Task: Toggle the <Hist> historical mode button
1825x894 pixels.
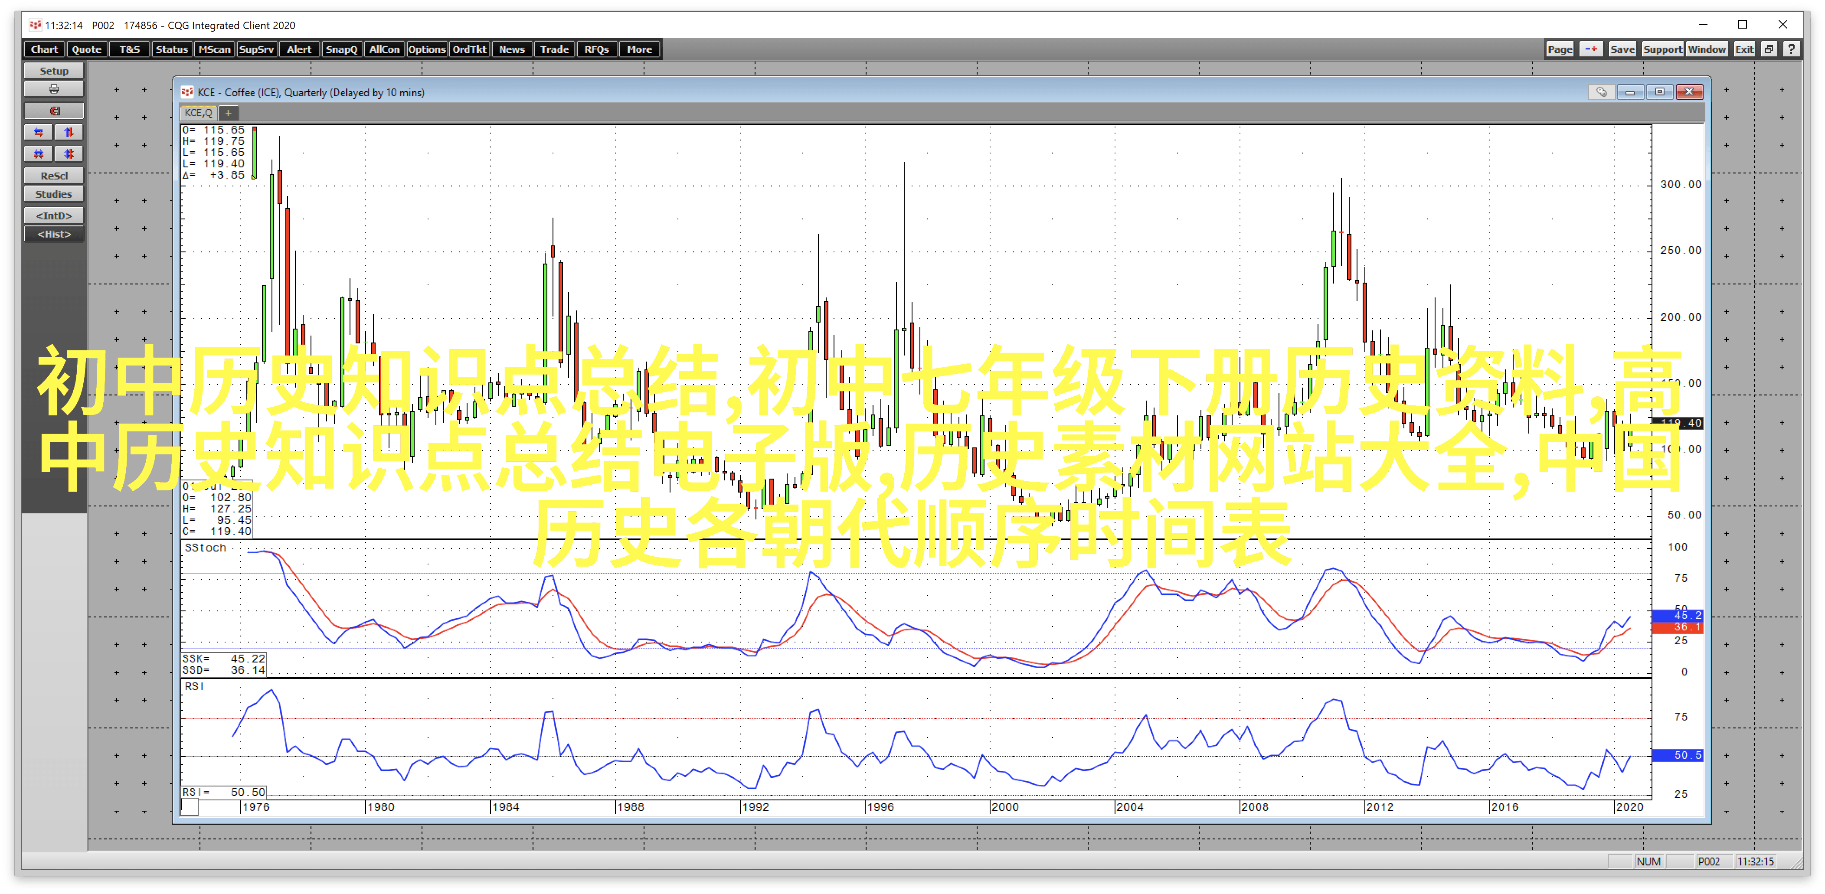Action: click(54, 235)
